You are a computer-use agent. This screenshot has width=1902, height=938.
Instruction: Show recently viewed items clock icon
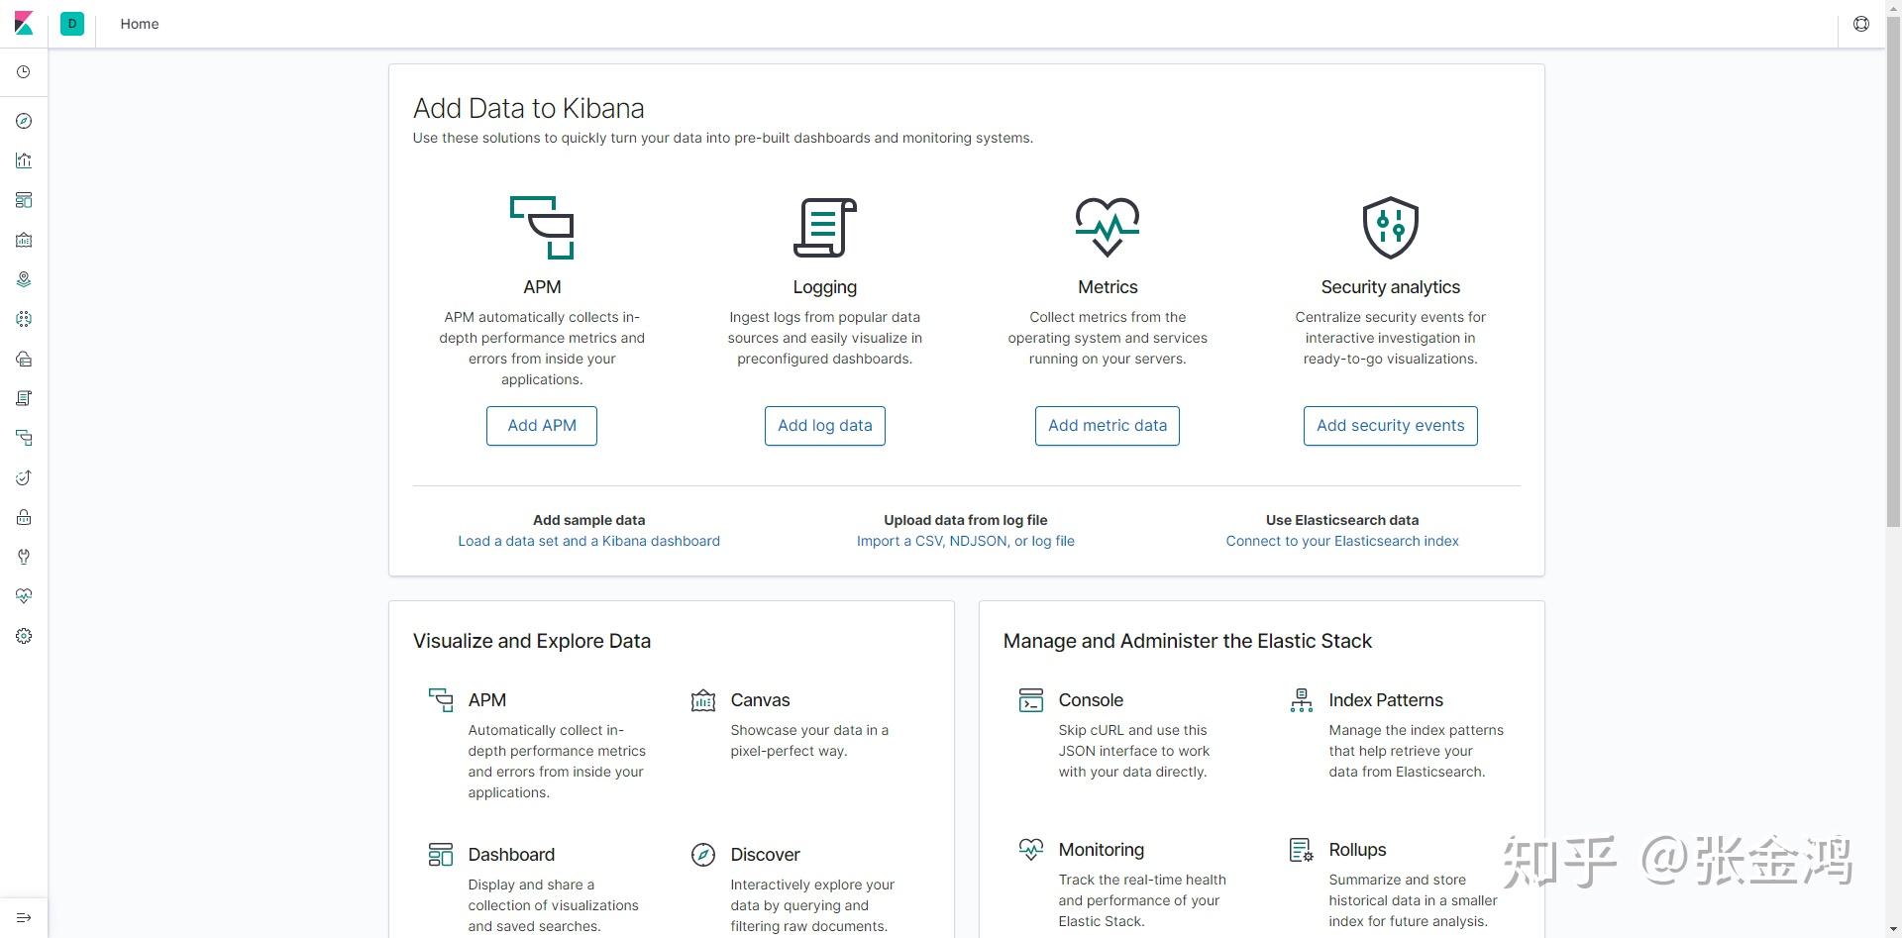(24, 72)
